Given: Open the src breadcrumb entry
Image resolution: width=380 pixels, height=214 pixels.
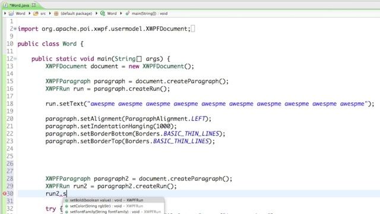Looking at the screenshot, I should (x=43, y=14).
